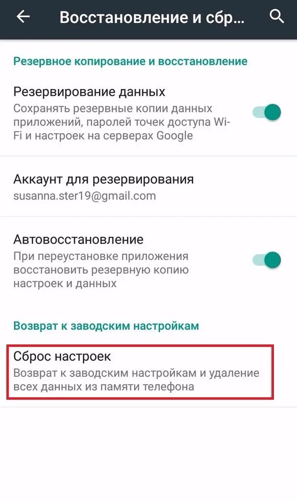Viewport: 297px width, 501px height.
Task: Open Аккаунт для резервирования setting
Action: coord(148,186)
